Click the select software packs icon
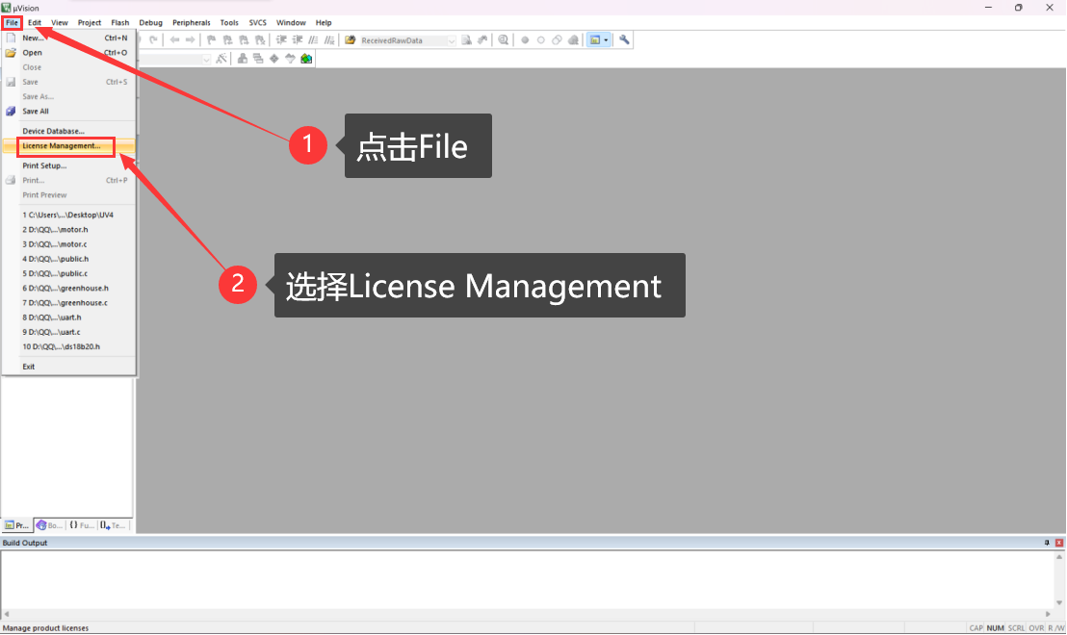Viewport: 1067px width, 635px height. coord(290,59)
